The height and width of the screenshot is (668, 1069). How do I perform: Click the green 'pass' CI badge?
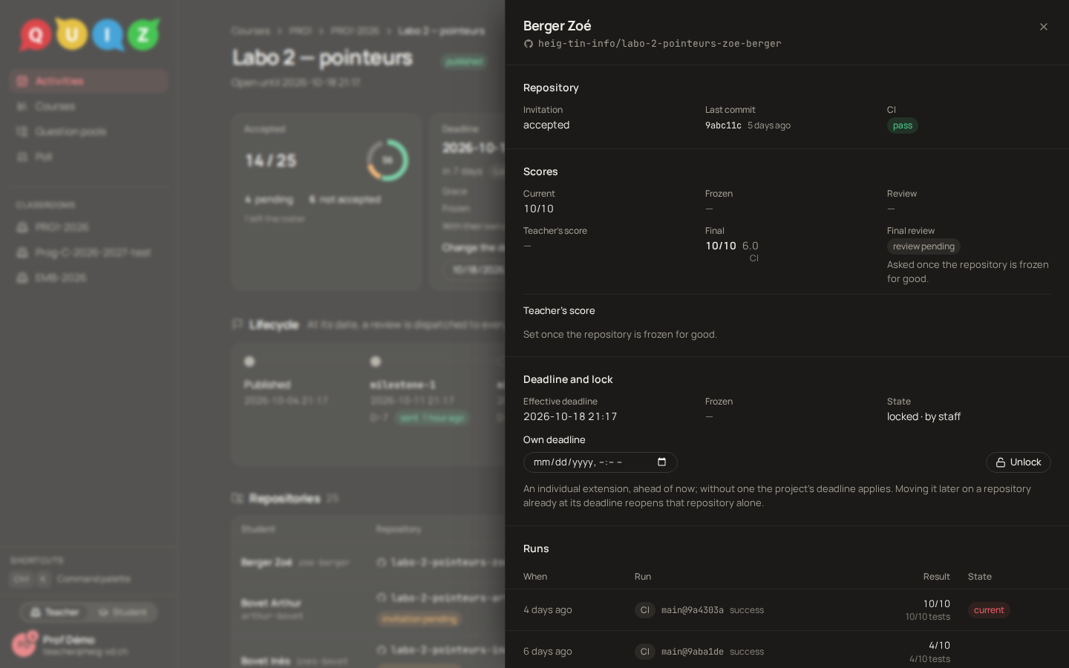pos(903,125)
